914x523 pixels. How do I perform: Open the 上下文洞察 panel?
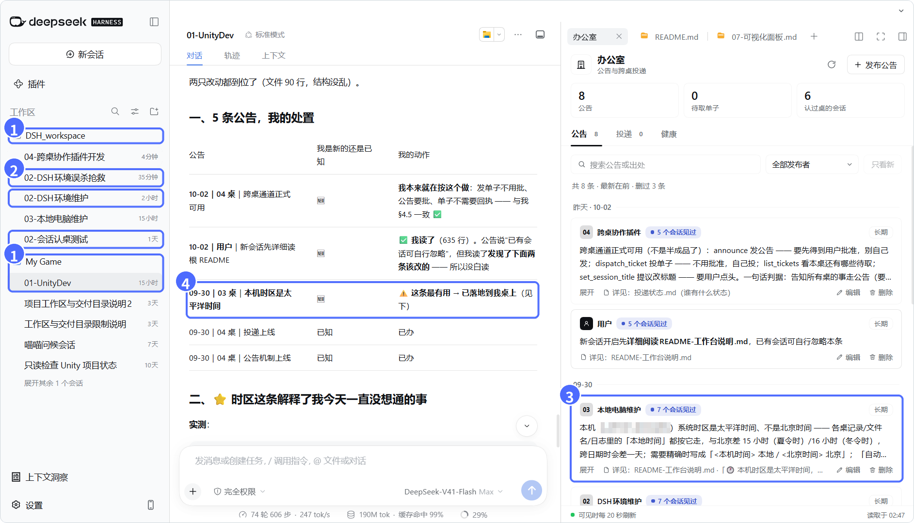coord(40,477)
